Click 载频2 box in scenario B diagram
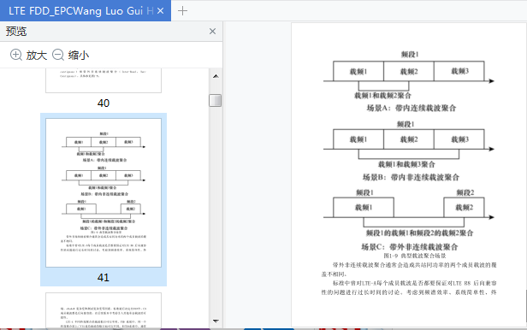The height and width of the screenshot is (330, 527). pyautogui.click(x=409, y=139)
